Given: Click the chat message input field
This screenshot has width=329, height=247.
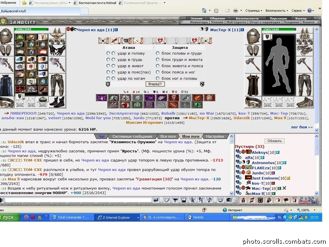Looking at the screenshot, I should click(78, 200).
